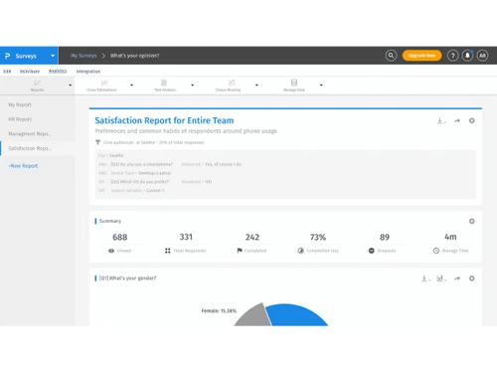Click the Female 15.38% chart label
The image size is (497, 373).
point(219,311)
